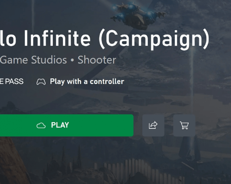Click the share arrow icon button
The image size is (231, 184).
(x=153, y=125)
